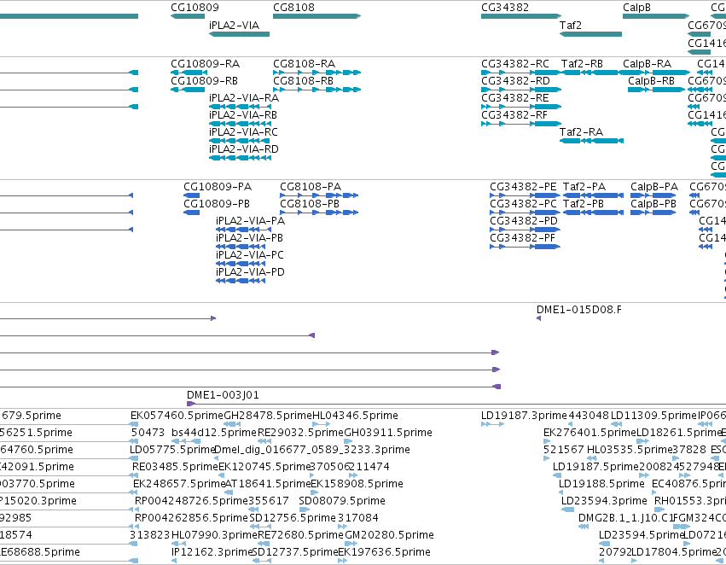Click transcript CG34382-RF
The width and height of the screenshot is (726, 565).
pyautogui.click(x=514, y=115)
